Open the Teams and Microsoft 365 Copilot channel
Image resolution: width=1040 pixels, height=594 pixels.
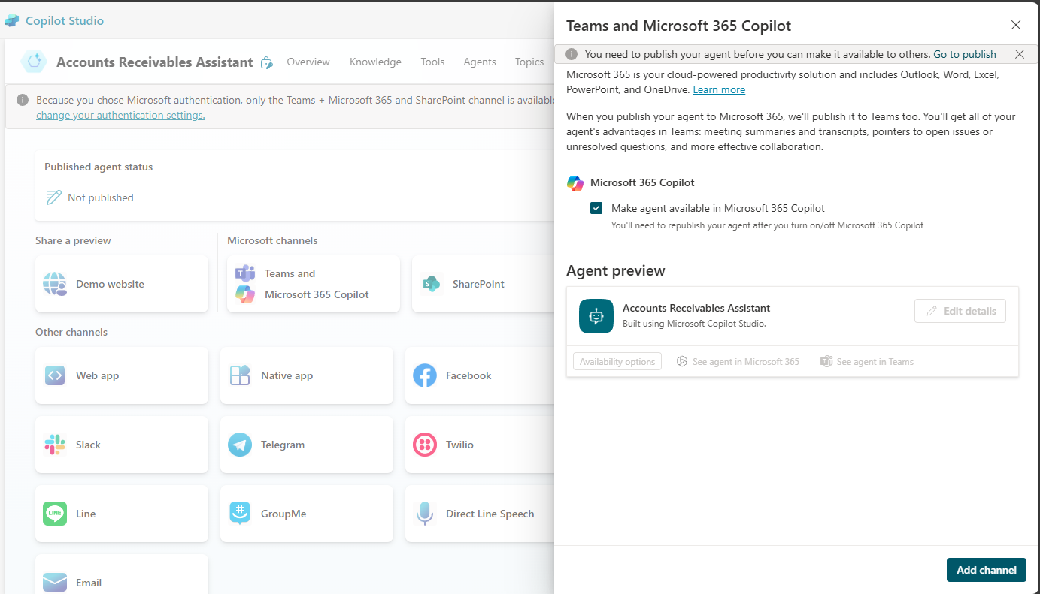coord(313,284)
